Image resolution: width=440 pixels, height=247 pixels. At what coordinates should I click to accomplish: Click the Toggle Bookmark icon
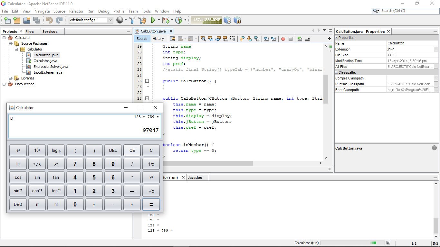[x=257, y=39]
